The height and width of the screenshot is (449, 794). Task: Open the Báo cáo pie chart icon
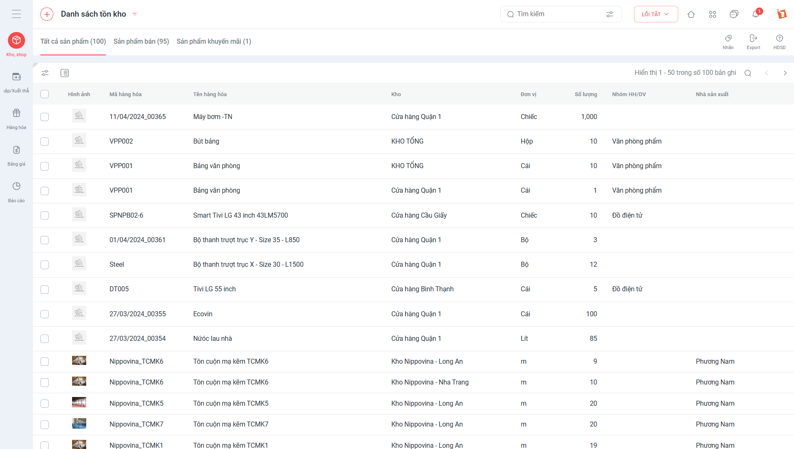16,186
